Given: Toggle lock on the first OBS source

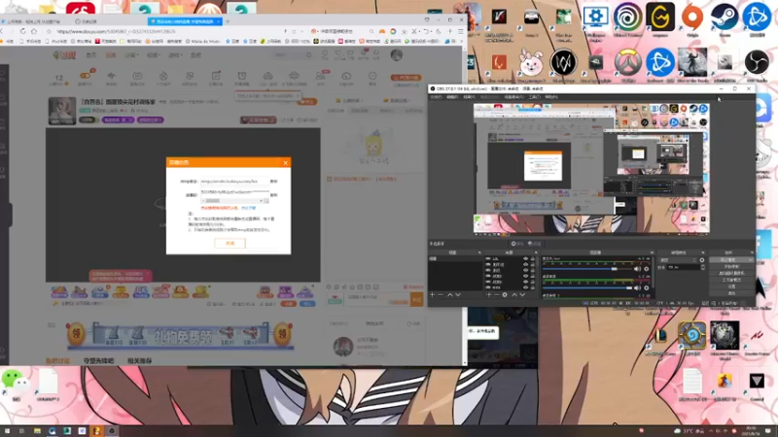Looking at the screenshot, I should click(533, 258).
